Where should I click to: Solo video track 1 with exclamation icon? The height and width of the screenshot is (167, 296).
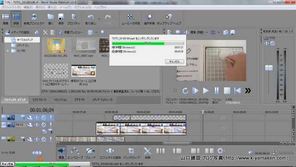[50, 118]
